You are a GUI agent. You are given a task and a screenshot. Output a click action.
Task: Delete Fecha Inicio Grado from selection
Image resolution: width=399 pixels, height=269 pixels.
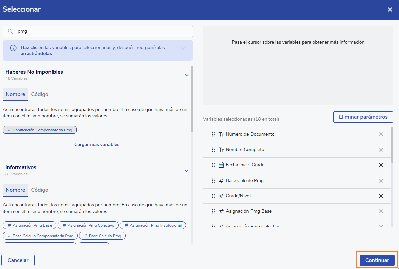[x=381, y=165]
